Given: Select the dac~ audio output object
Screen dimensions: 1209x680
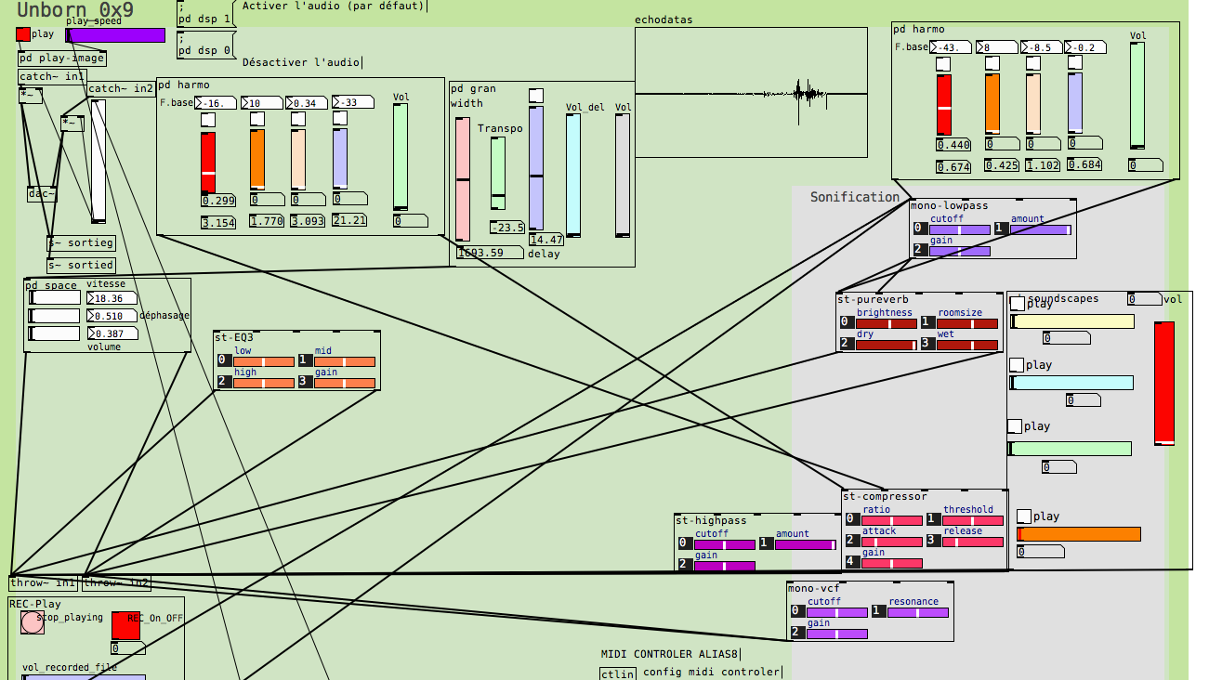Looking at the screenshot, I should point(42,194).
